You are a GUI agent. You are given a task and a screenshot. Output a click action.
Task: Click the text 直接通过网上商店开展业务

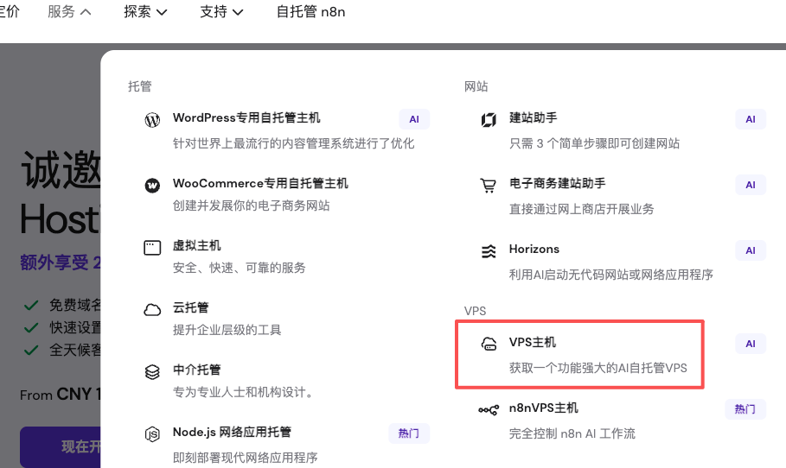tap(581, 209)
